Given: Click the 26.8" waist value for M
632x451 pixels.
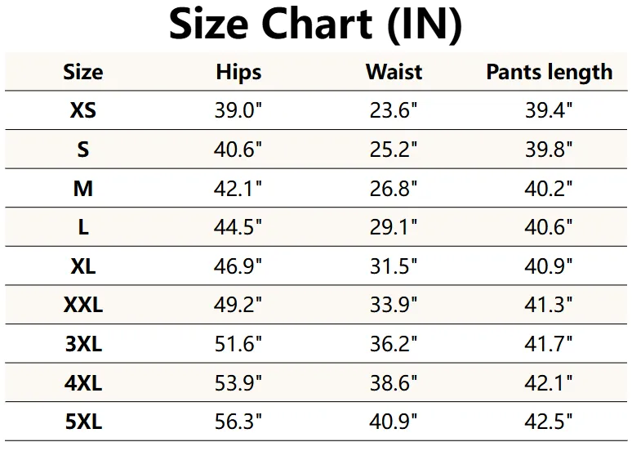Looking at the screenshot, I should pyautogui.click(x=394, y=189).
